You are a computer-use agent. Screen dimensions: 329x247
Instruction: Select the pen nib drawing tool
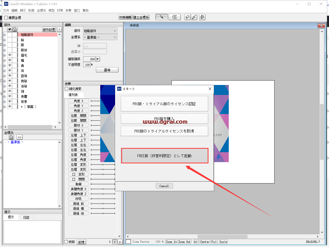point(202,17)
